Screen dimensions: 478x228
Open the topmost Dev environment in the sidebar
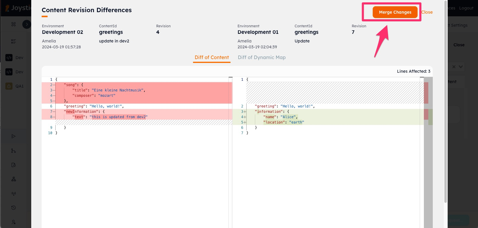pyautogui.click(x=15, y=58)
